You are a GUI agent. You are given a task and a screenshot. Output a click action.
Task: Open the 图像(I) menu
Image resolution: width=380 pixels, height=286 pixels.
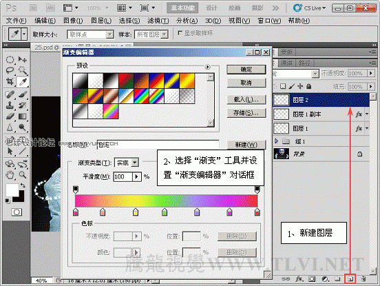[73, 21]
